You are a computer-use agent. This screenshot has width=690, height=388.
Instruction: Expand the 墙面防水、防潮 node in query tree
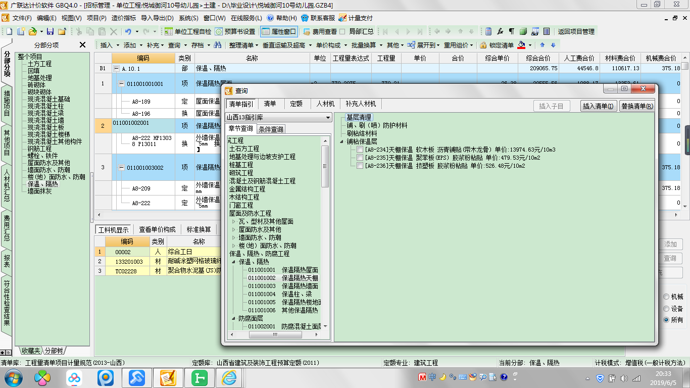coord(233,237)
